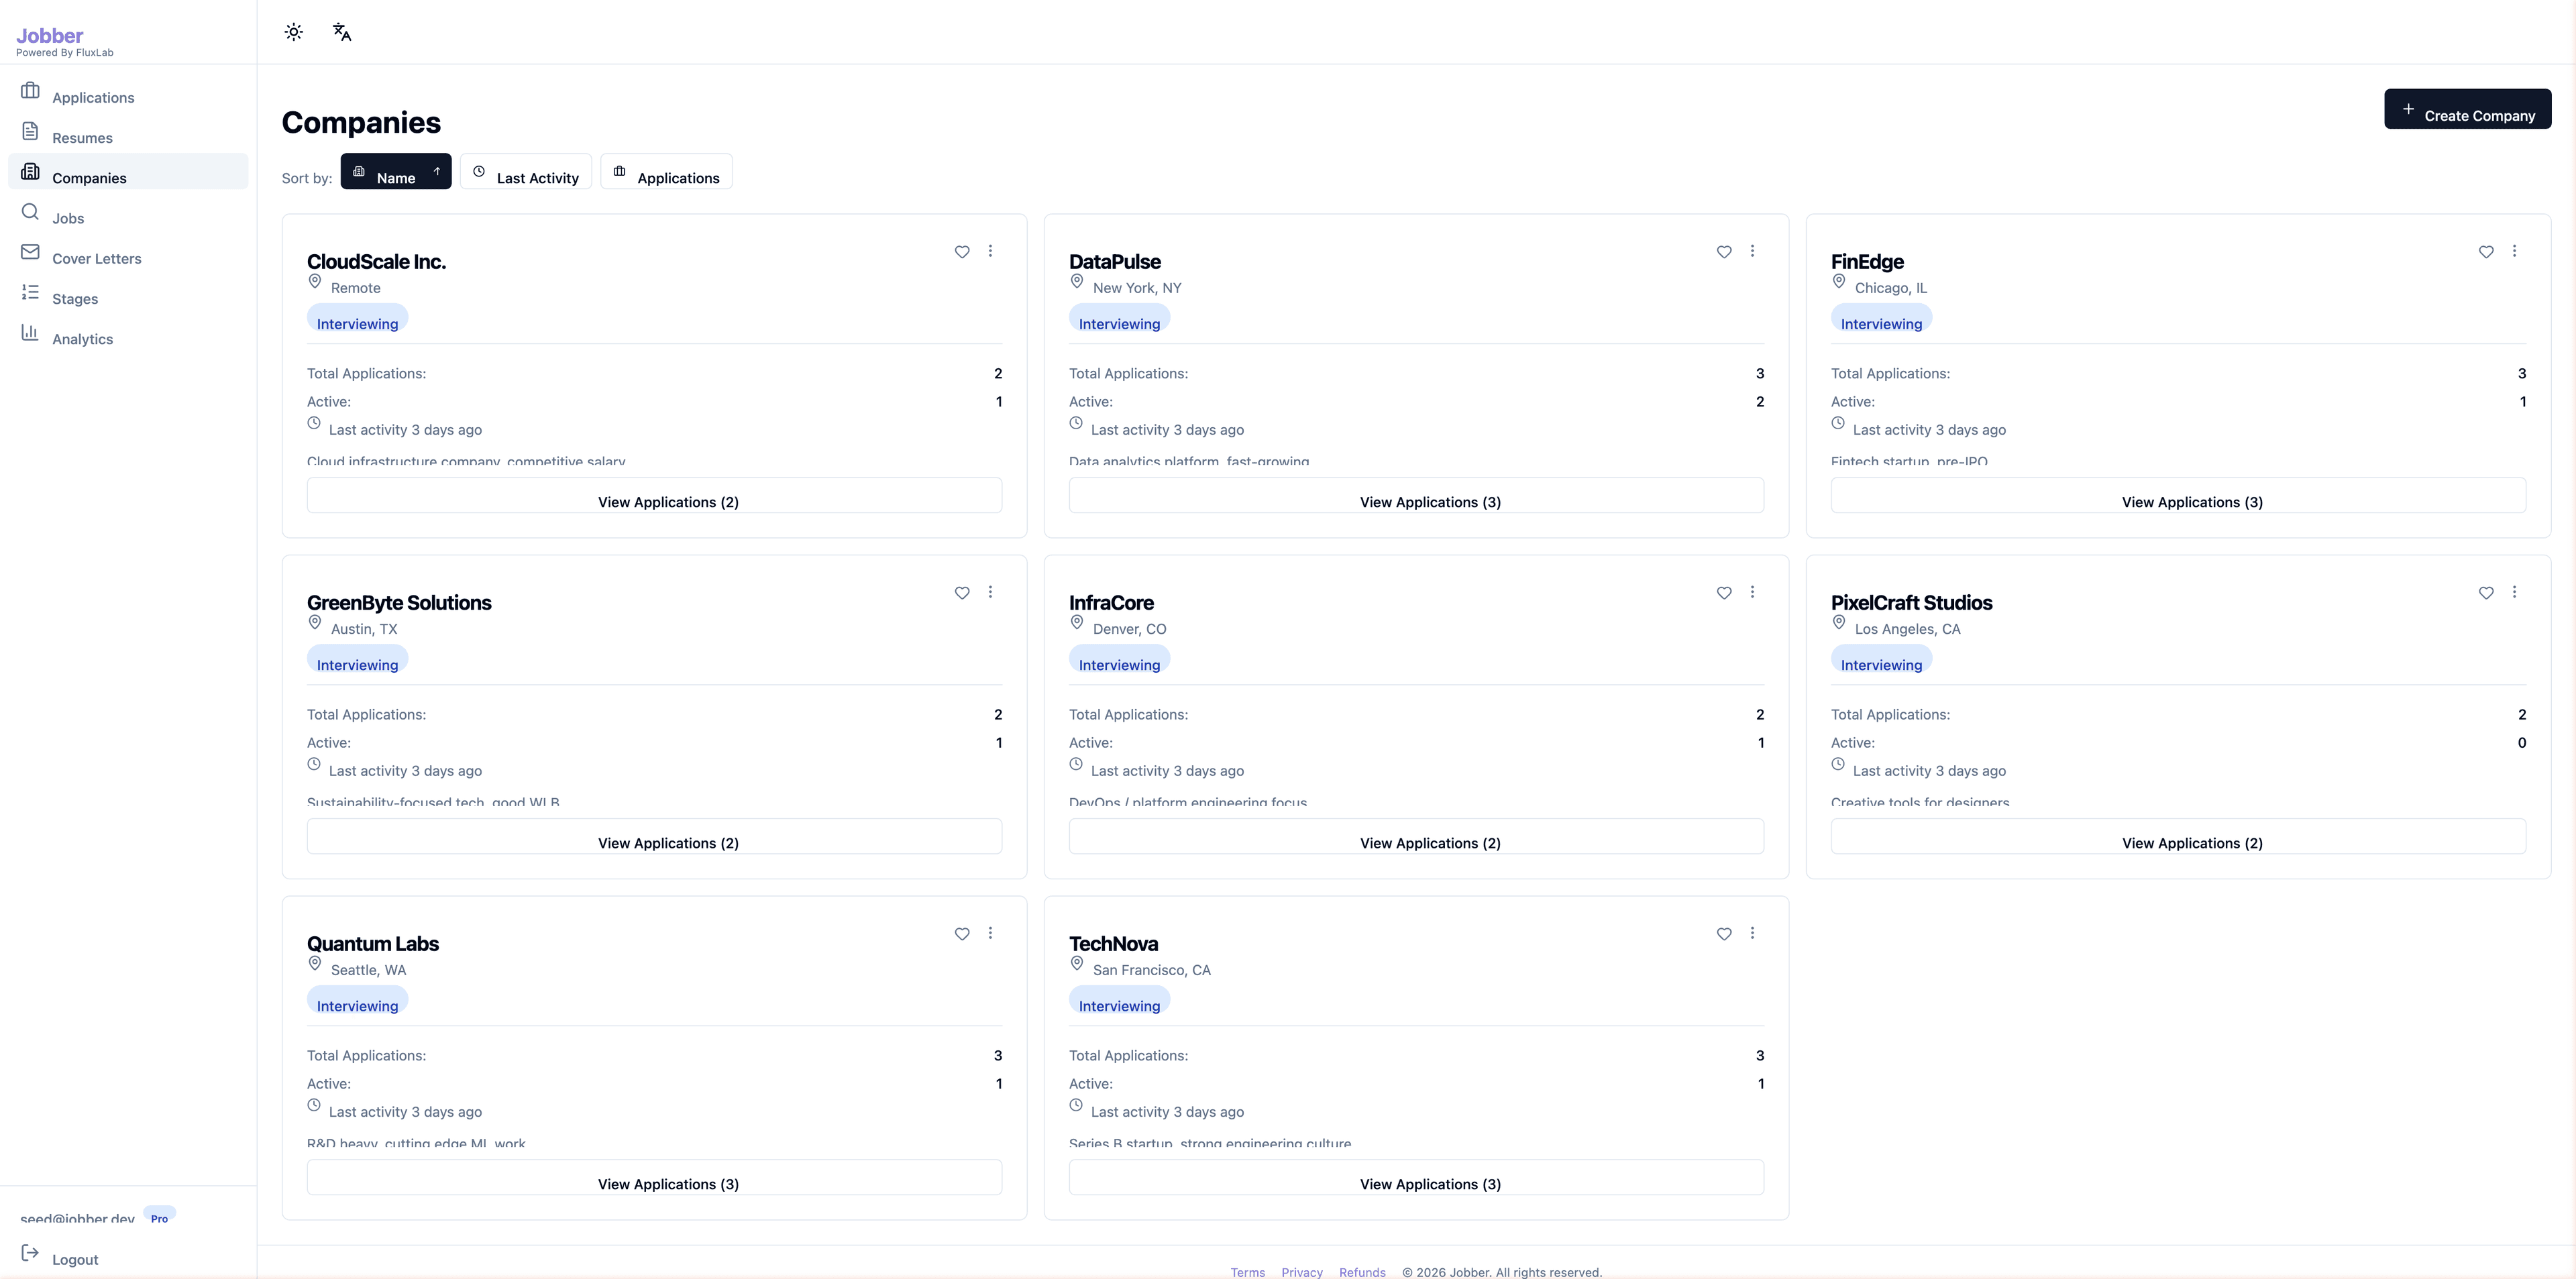Expand options menu for GreenByte Solutions
The height and width of the screenshot is (1279, 2576).
coord(990,592)
